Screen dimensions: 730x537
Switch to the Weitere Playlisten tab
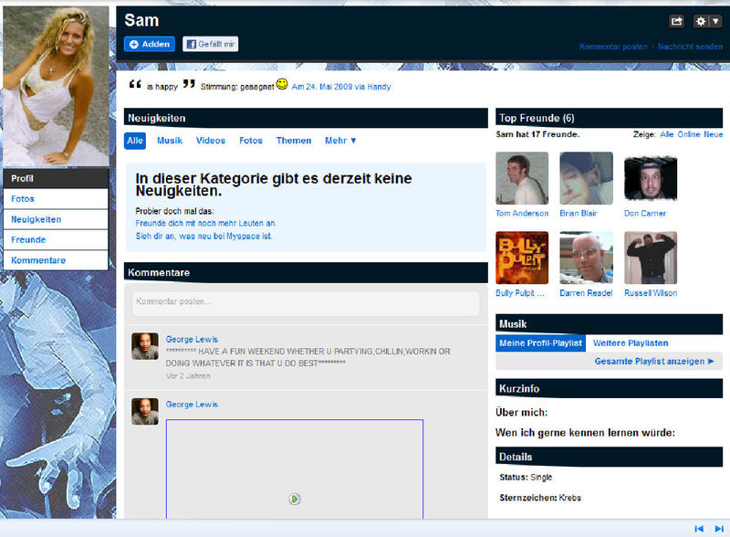click(x=631, y=343)
